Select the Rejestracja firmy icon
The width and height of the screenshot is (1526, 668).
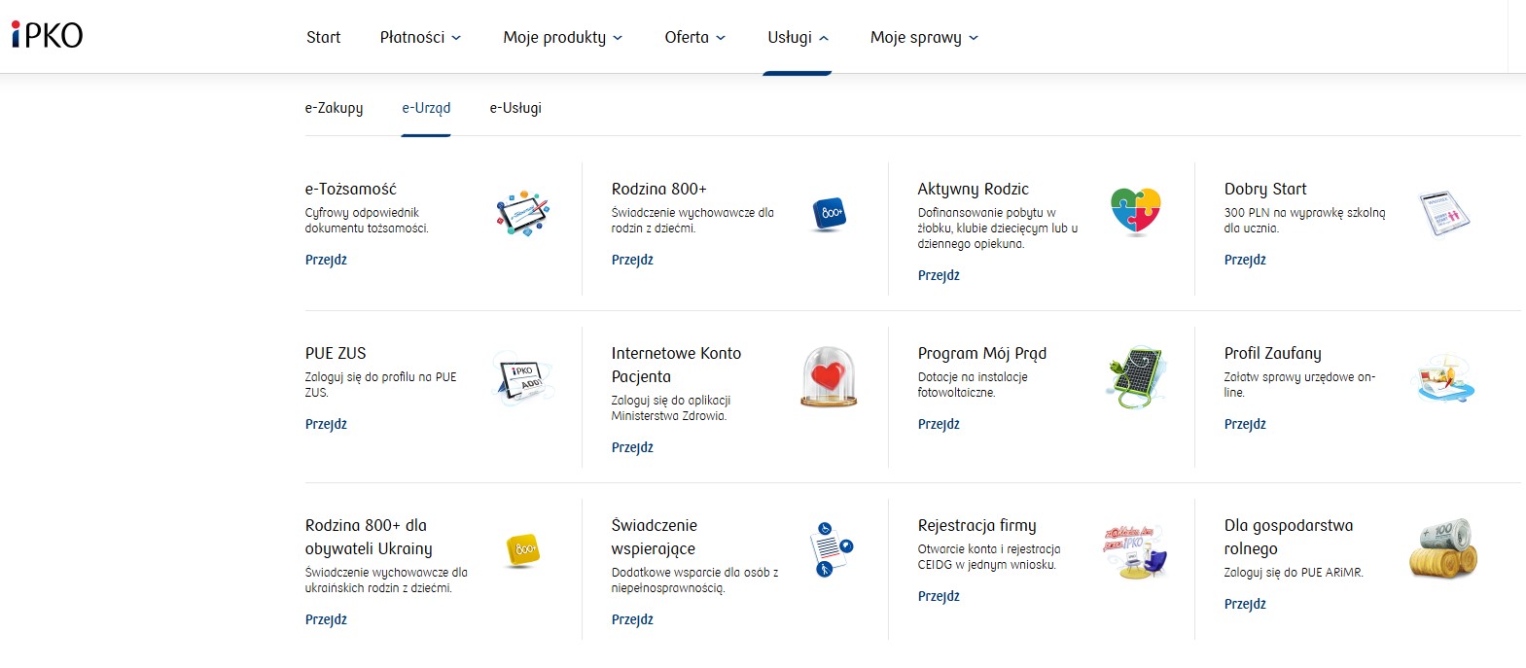[x=1135, y=550]
